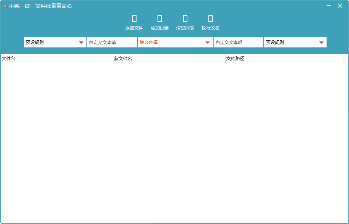Image resolution: width=349 pixels, height=224 pixels.
Task: Focus the 自定义文本前 input field
Action: pos(112,43)
